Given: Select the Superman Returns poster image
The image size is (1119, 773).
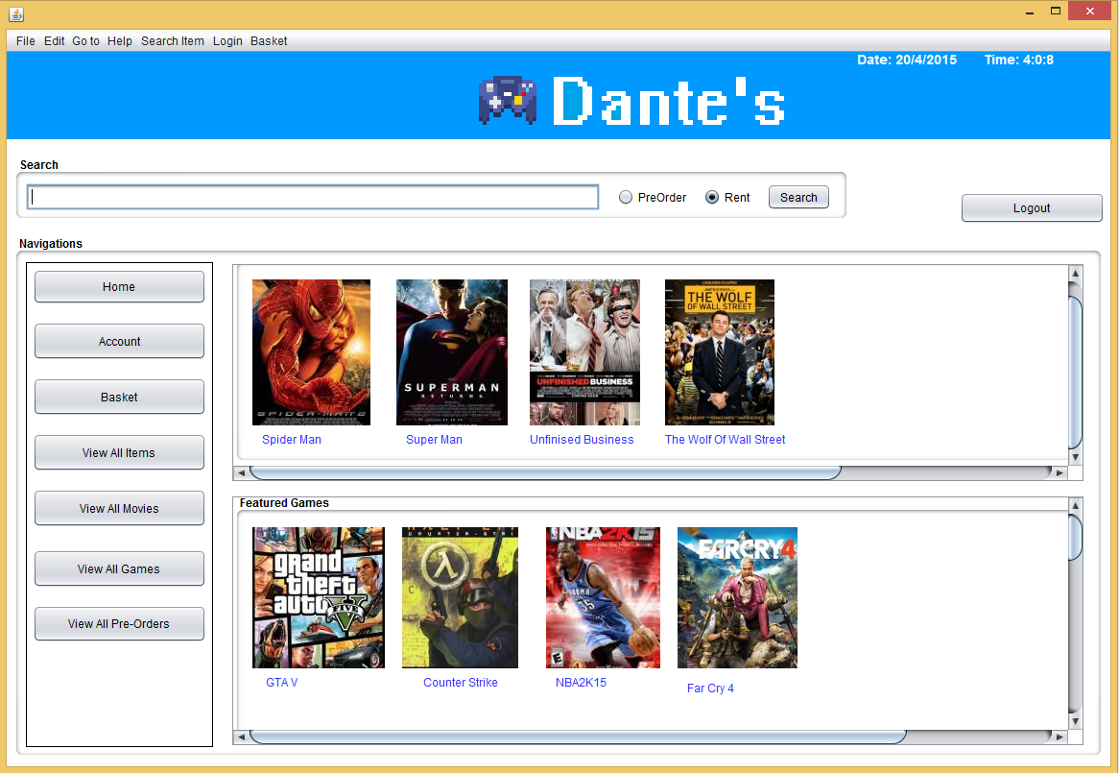Looking at the screenshot, I should coord(451,351).
